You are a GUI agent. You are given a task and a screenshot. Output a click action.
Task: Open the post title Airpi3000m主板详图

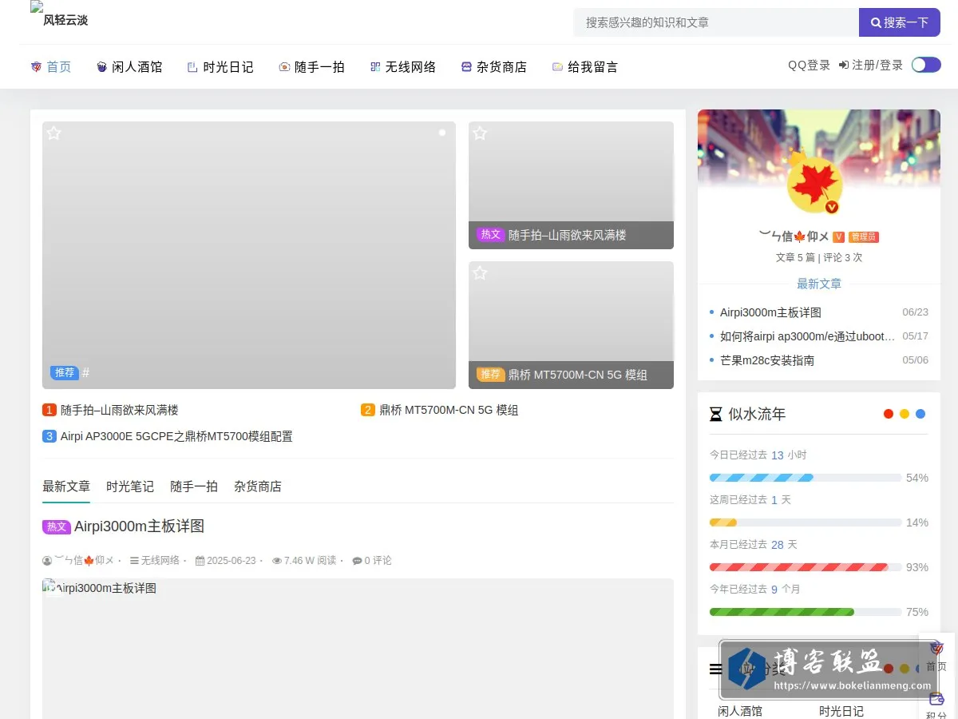(x=140, y=526)
